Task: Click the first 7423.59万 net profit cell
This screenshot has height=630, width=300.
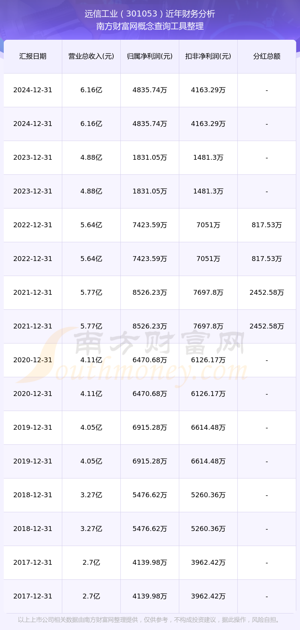Action: tap(150, 225)
